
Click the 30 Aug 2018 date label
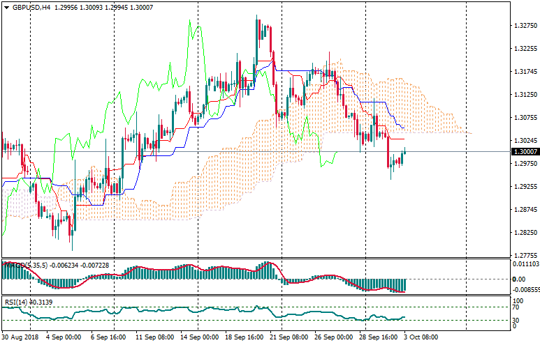(x=20, y=337)
